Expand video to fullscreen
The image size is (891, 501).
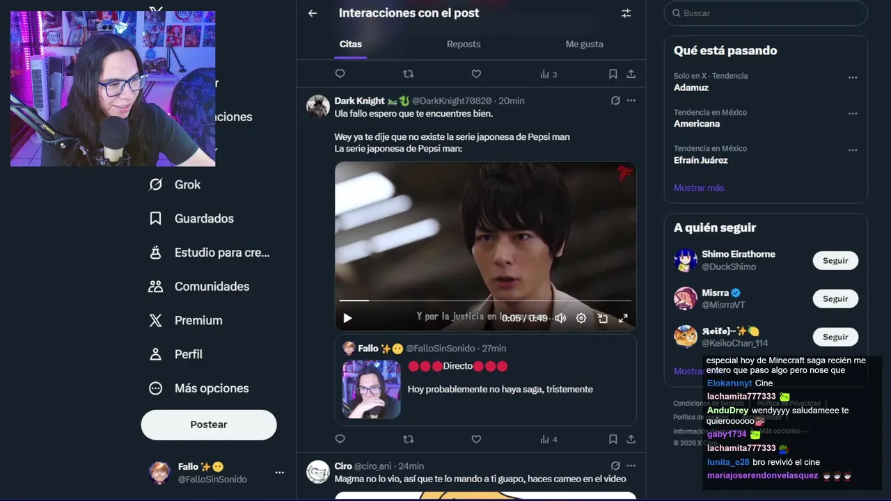623,318
